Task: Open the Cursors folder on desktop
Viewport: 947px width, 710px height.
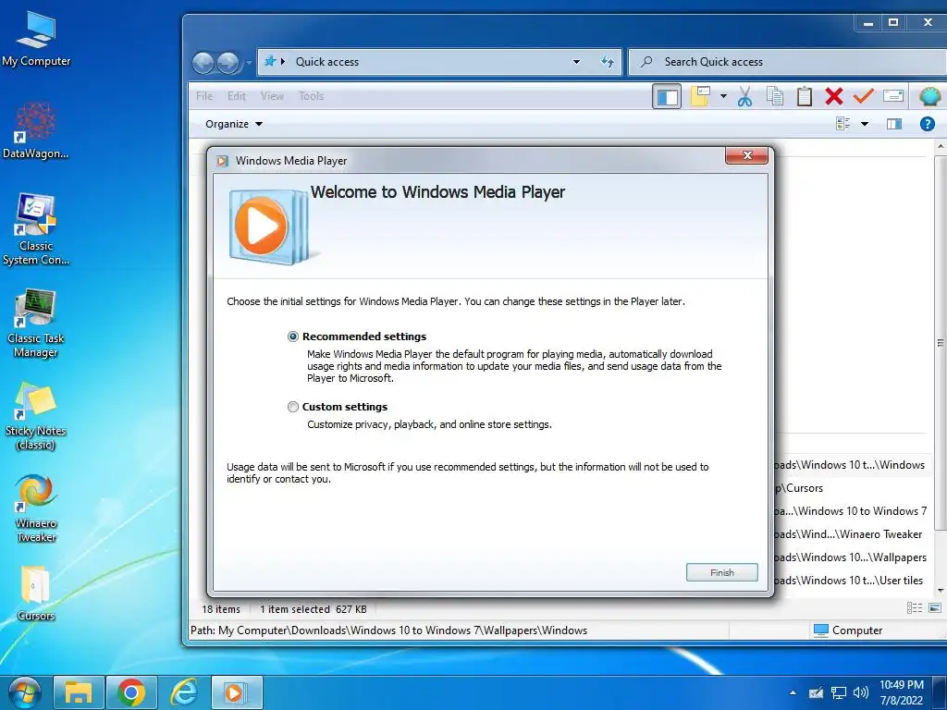Action: [36, 593]
